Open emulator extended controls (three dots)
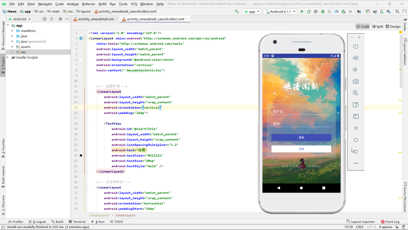408x230 pixels. [355, 163]
